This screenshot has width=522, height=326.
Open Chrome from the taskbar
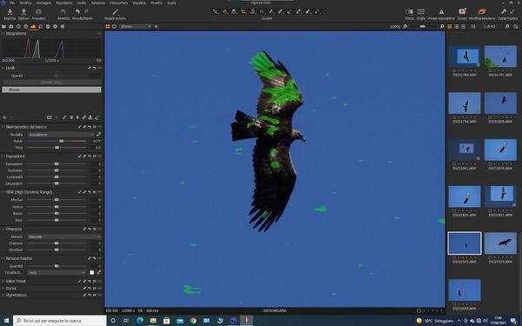pyautogui.click(x=193, y=321)
